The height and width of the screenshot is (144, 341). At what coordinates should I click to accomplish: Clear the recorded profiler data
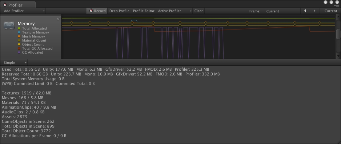(x=198, y=11)
